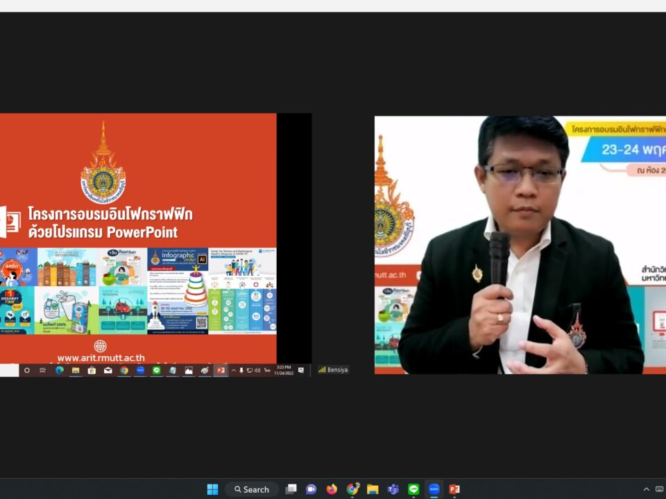The width and height of the screenshot is (666, 499).
Task: Open the notification center icon in the shared screen
Action: tap(301, 370)
